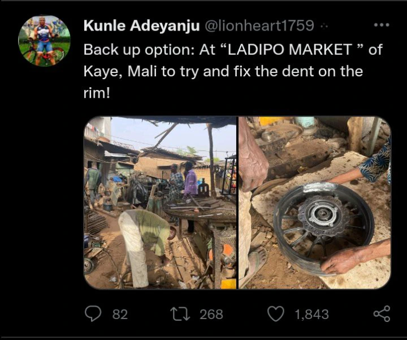Click the small dots beside the handle
This screenshot has height=340, width=407.
[324, 27]
